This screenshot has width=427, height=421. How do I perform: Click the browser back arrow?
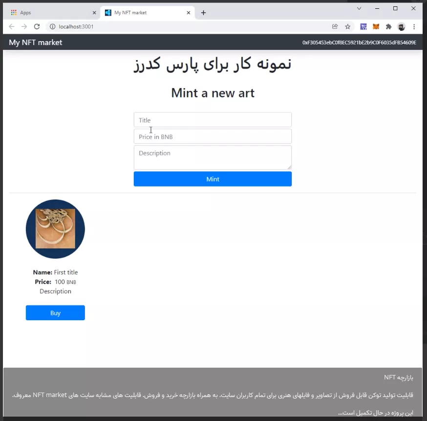11,26
